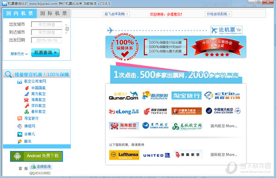
Task: Open the Air China logo
Action: point(155,111)
